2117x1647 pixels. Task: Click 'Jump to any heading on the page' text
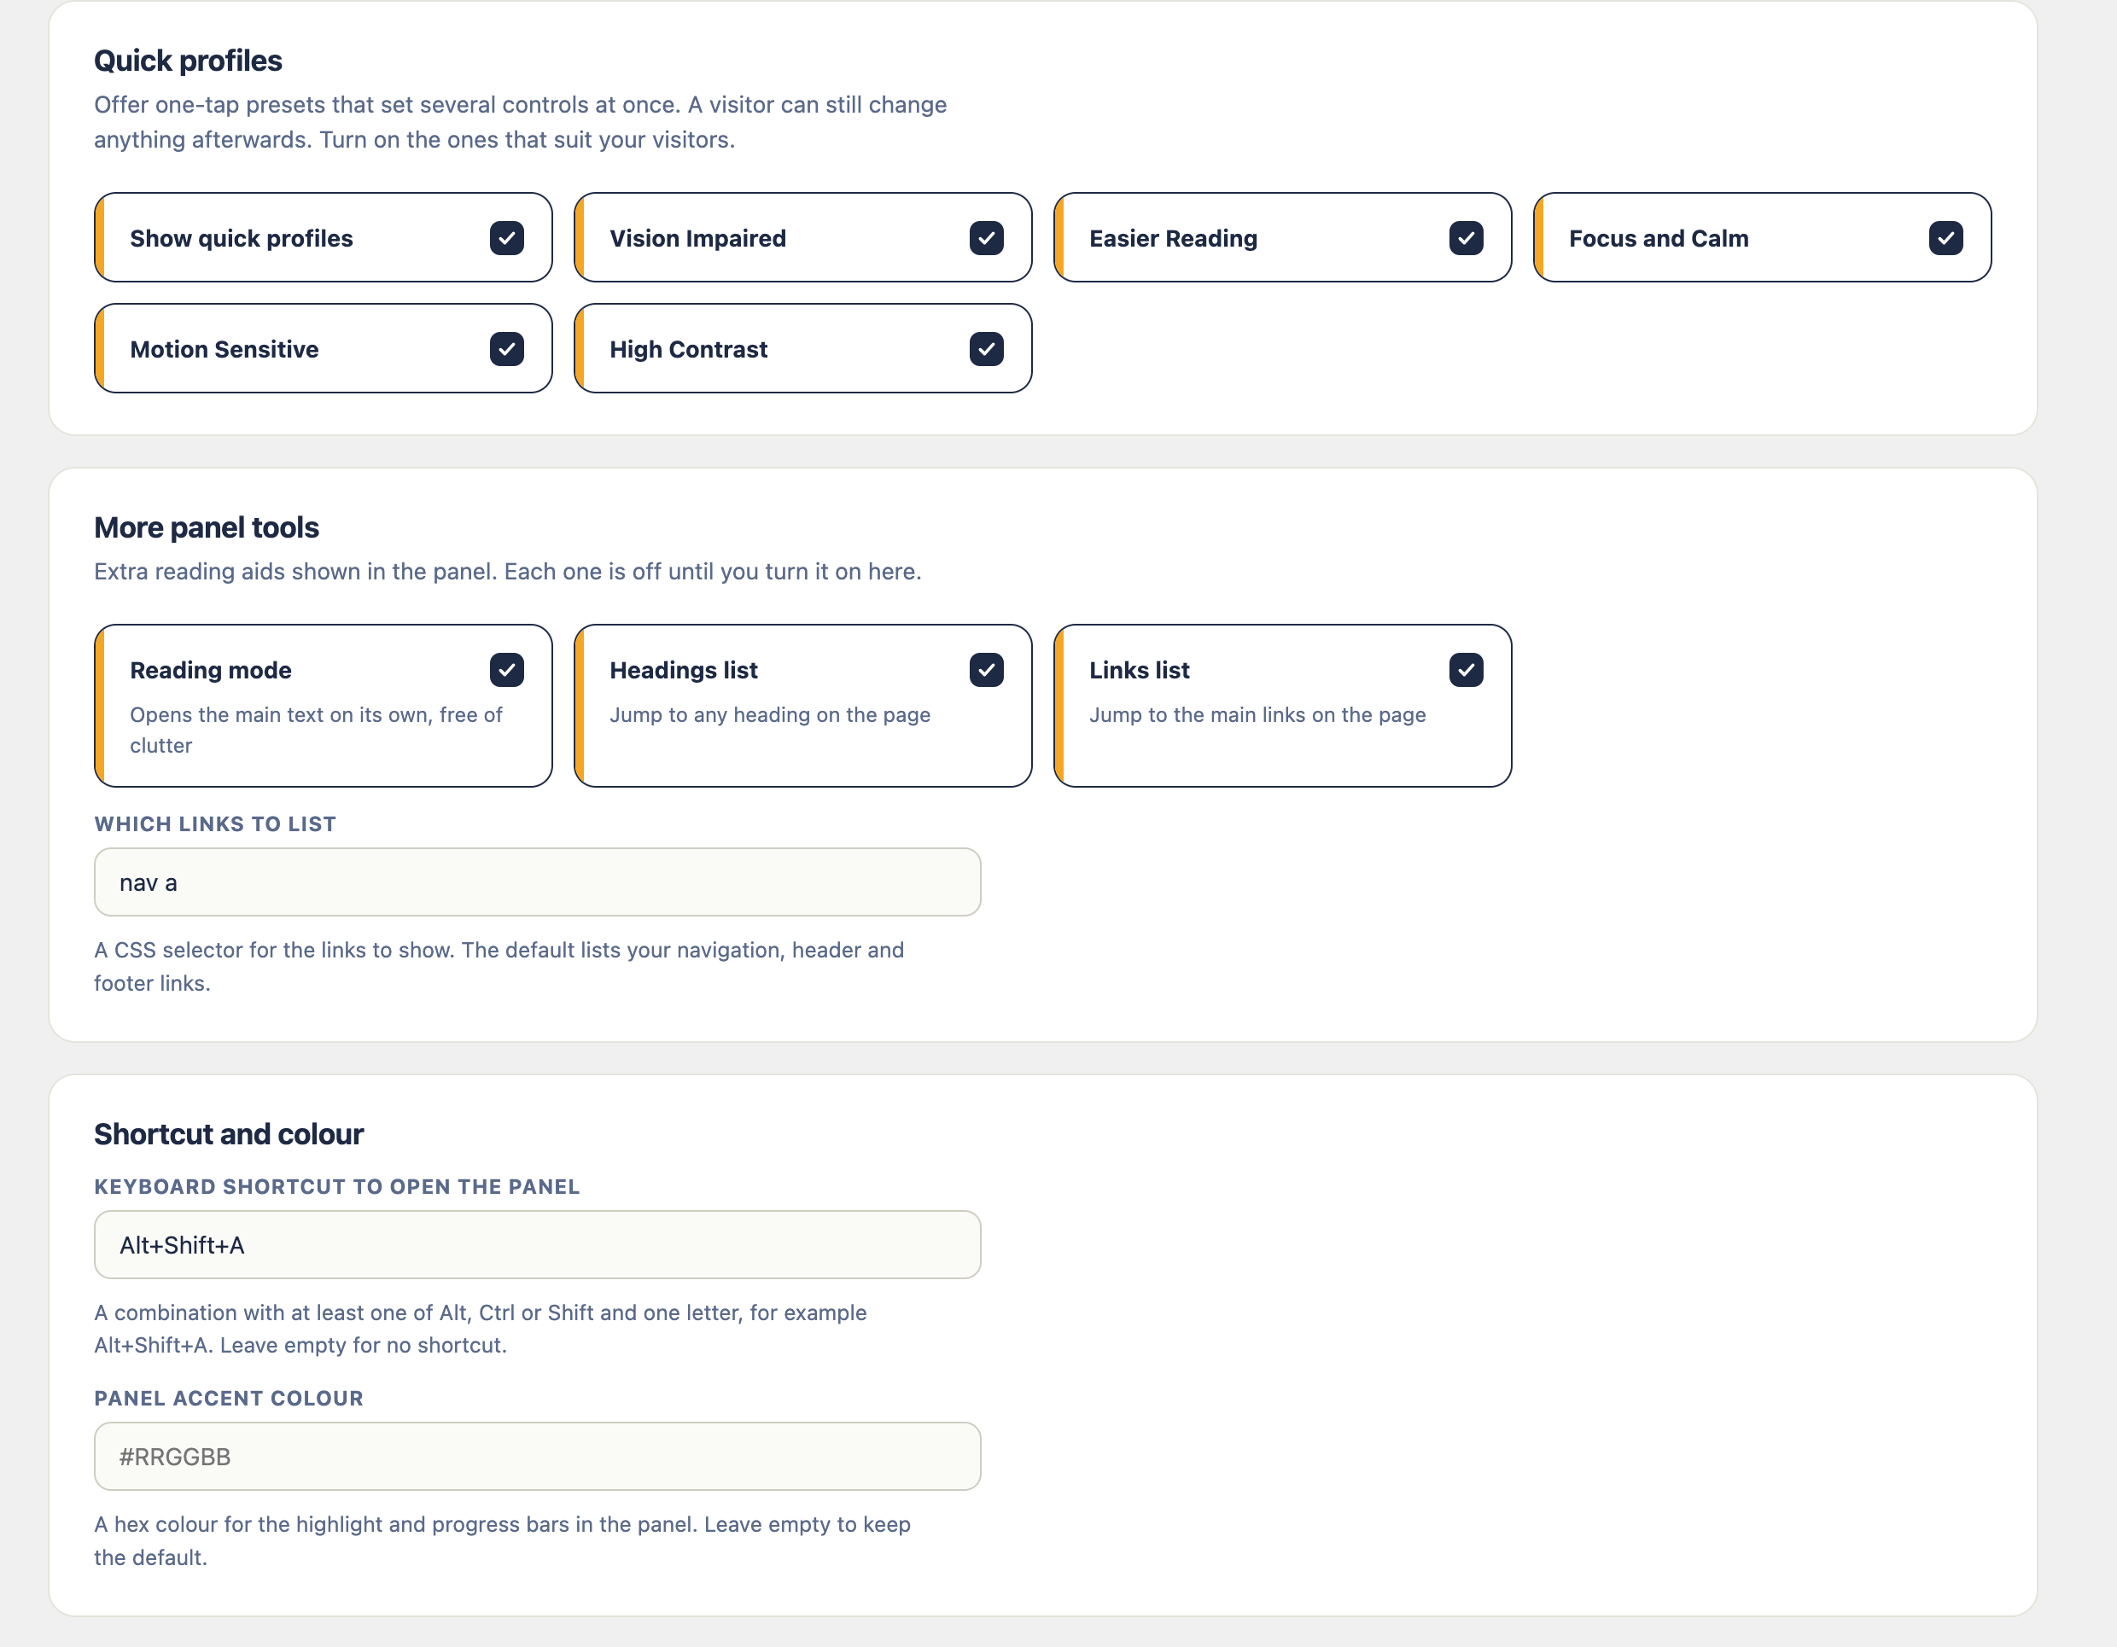[x=770, y=715]
